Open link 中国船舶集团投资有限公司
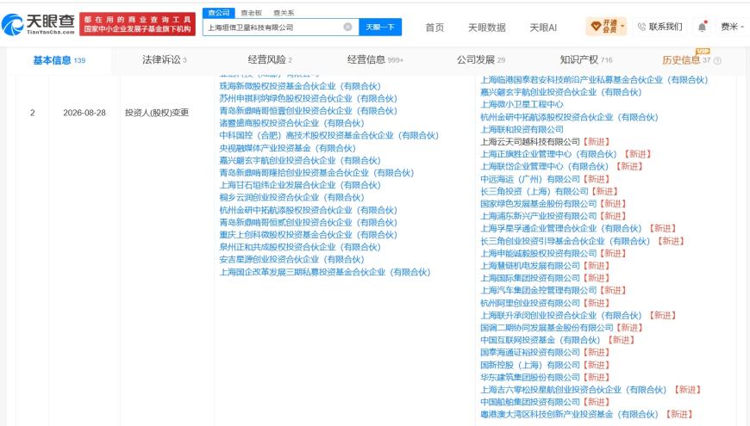 point(530,402)
